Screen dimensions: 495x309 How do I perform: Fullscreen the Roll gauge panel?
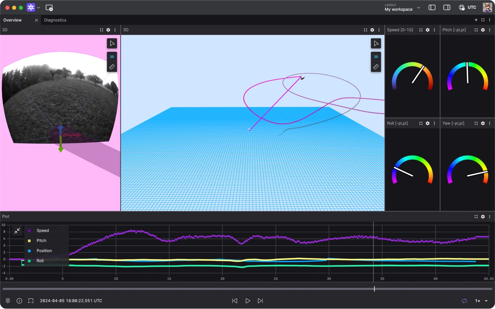pyautogui.click(x=421, y=123)
